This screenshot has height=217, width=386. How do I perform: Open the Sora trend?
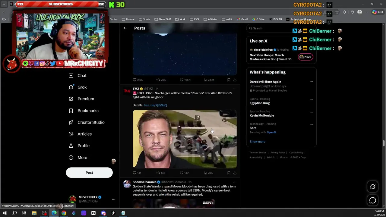click(x=253, y=128)
